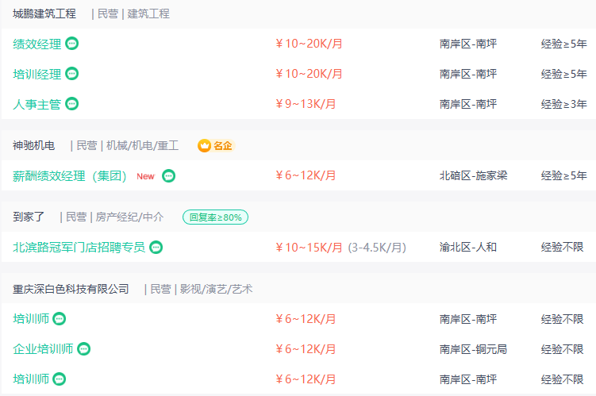Open 薪酬绩效经理（集团） job posting
This screenshot has height=396, width=596.
tap(70, 176)
